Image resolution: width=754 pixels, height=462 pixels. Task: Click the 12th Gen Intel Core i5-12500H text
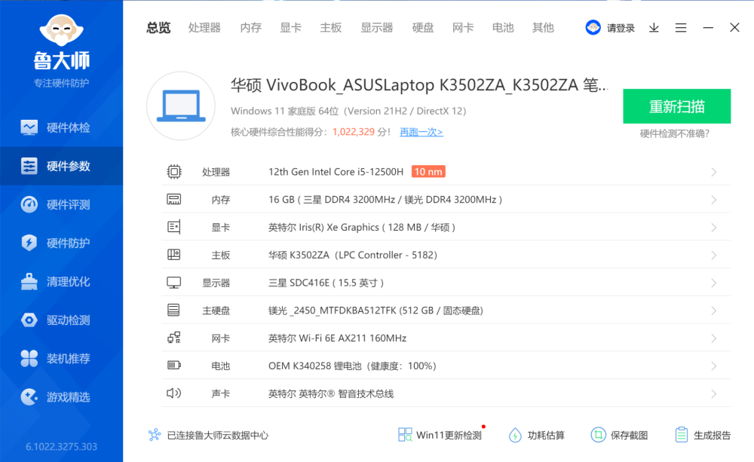point(336,172)
